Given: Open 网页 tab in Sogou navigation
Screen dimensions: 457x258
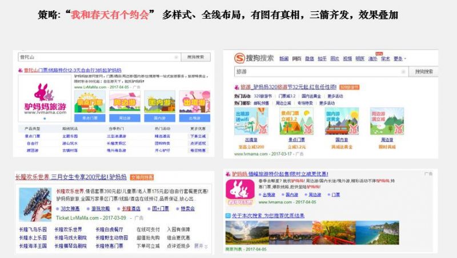Looking at the screenshot, I should 296,59.
